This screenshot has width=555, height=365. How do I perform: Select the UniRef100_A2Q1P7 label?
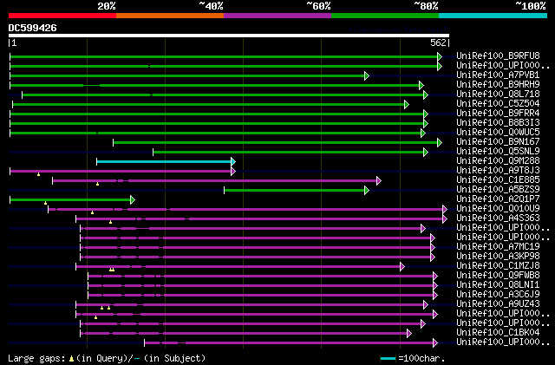pos(498,199)
